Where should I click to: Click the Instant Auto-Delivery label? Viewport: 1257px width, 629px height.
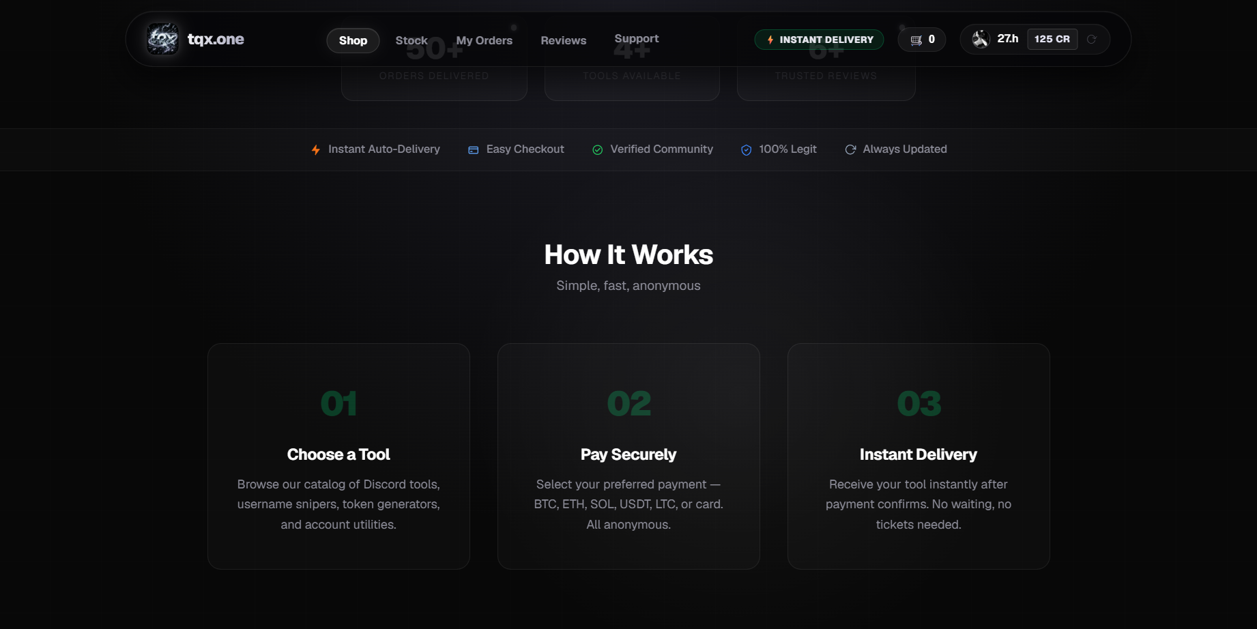(x=384, y=149)
